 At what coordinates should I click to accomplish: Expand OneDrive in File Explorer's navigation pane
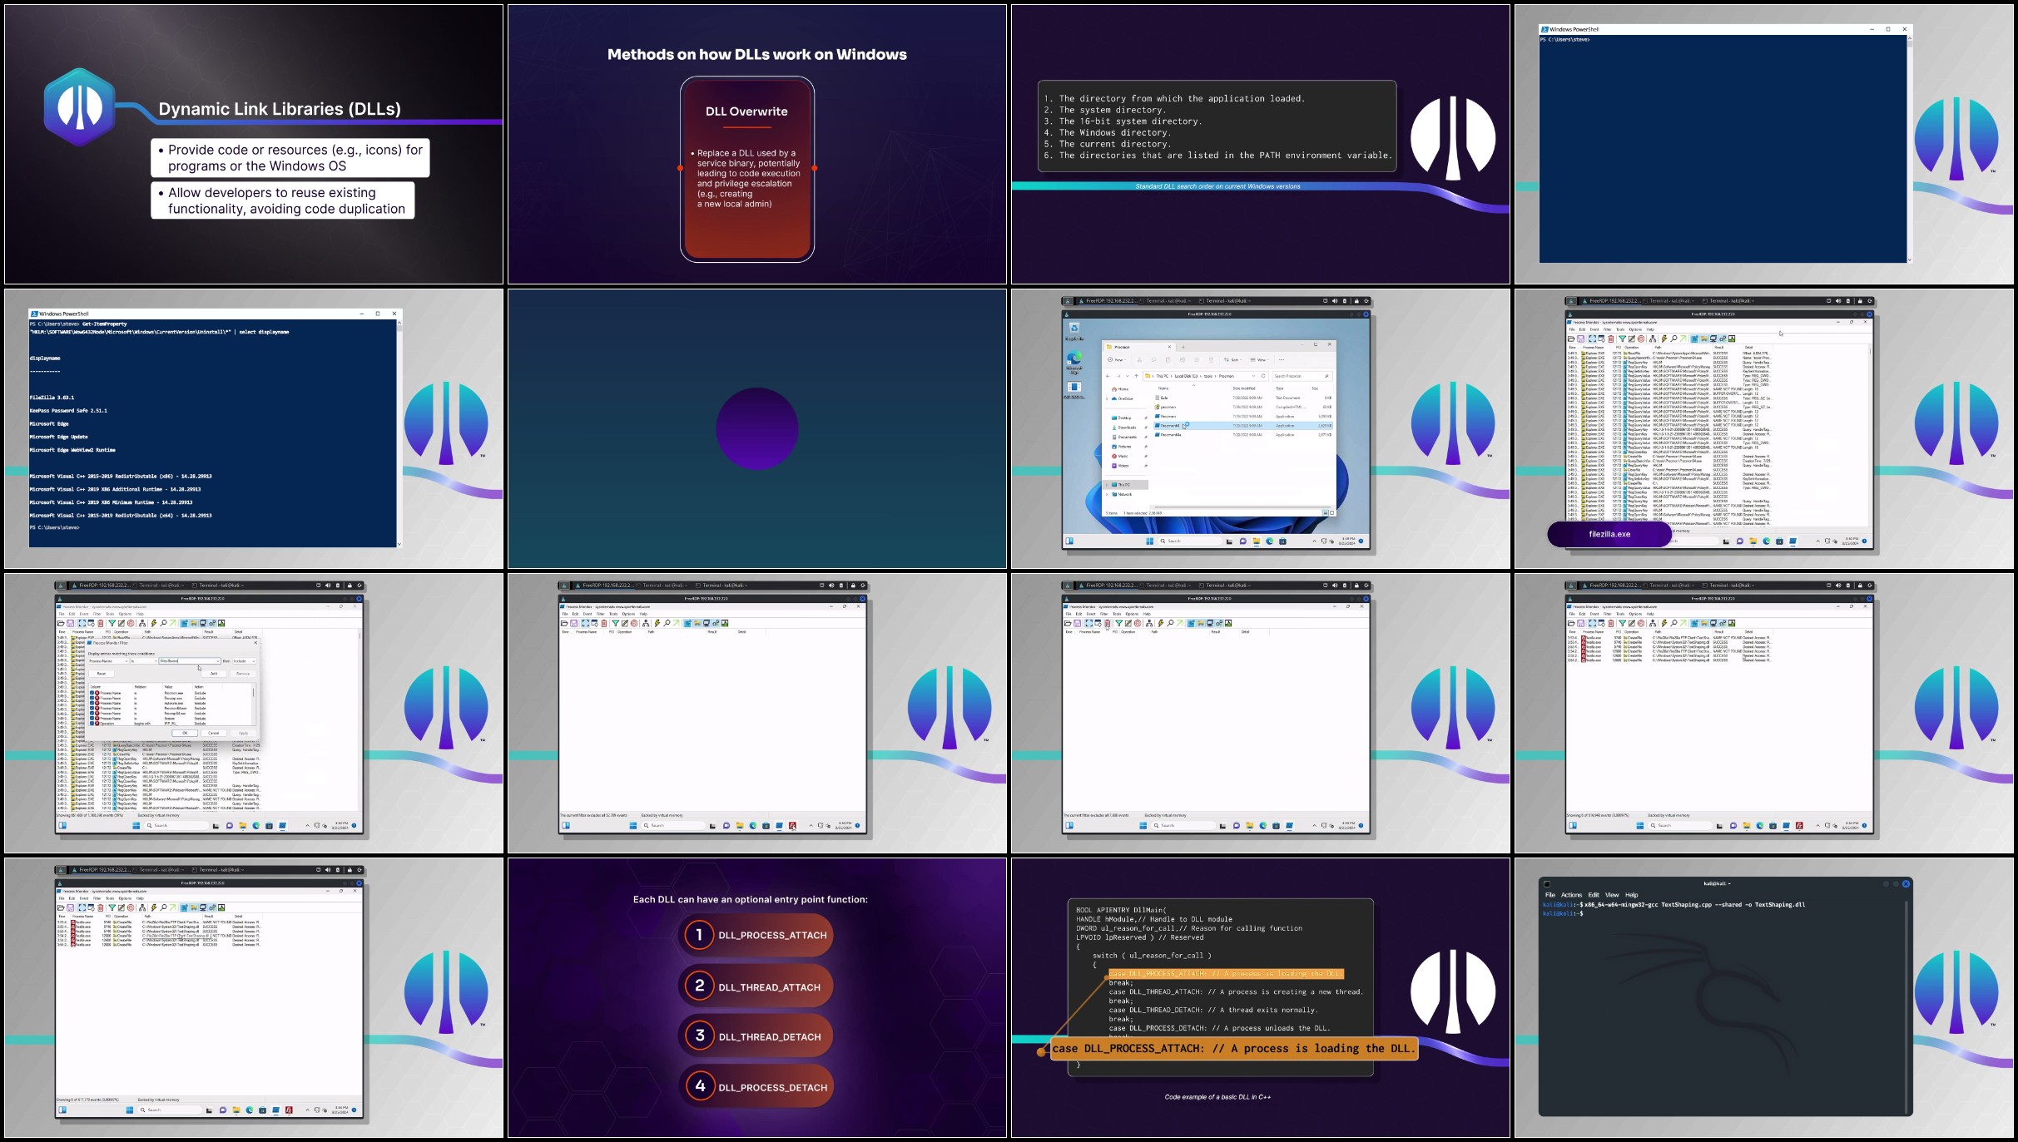1107,398
